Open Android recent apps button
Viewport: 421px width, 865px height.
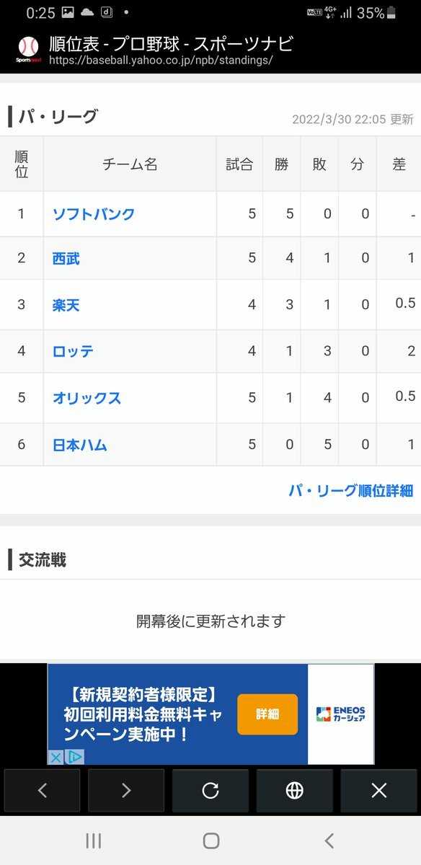coord(93,840)
